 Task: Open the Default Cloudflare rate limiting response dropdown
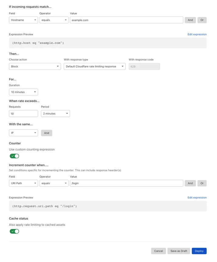[95, 67]
